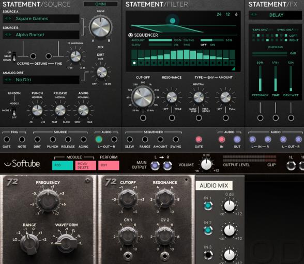Screen dimensions: 304x264
Task: Click the Audio Mix IN 3 jack
Action: (x=208, y=255)
